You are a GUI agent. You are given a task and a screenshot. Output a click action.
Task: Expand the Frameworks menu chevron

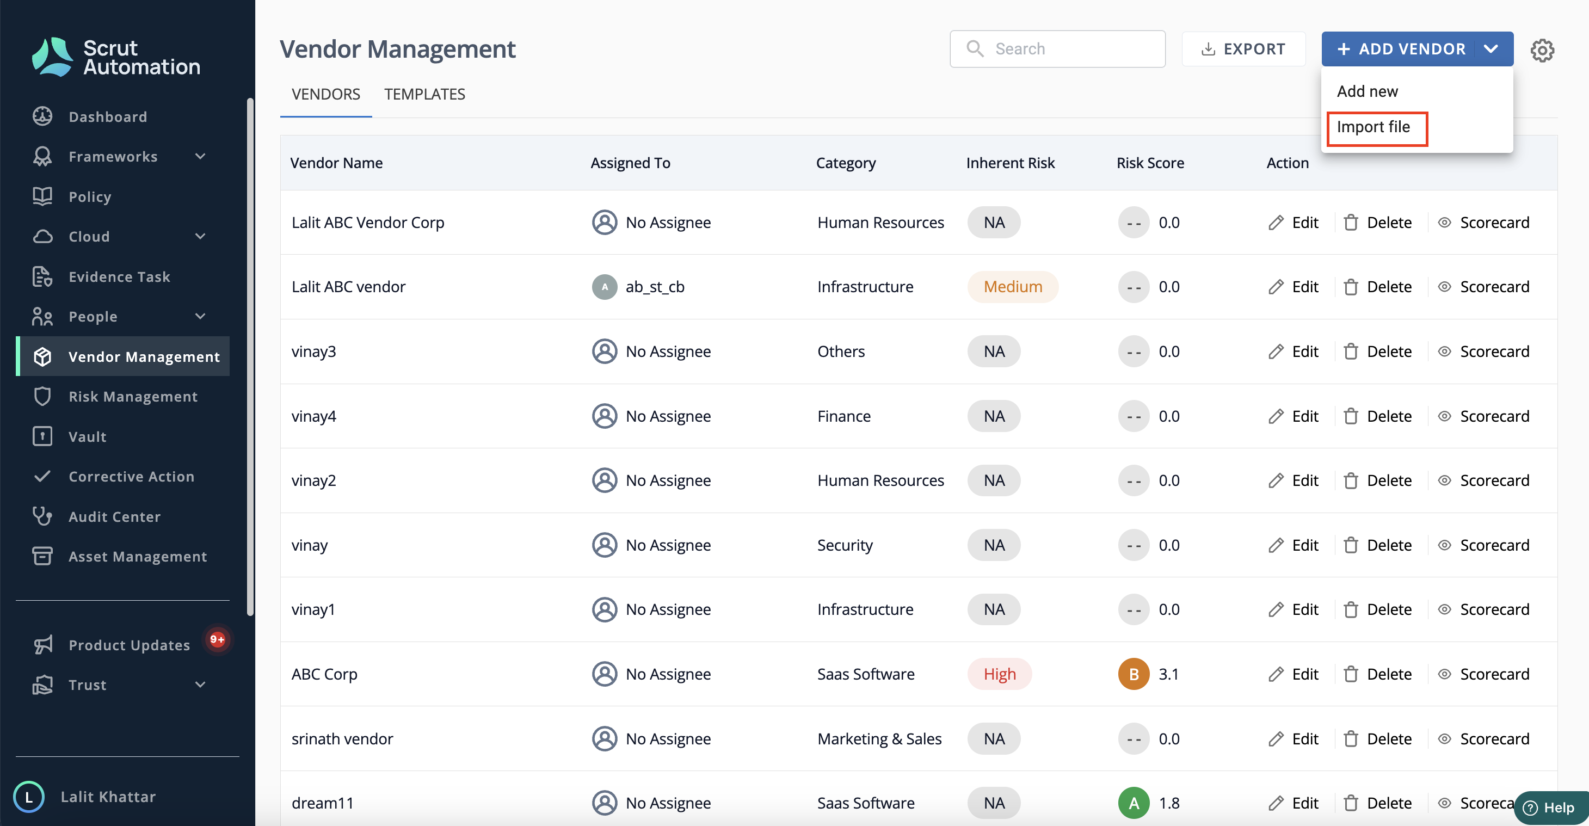[200, 156]
